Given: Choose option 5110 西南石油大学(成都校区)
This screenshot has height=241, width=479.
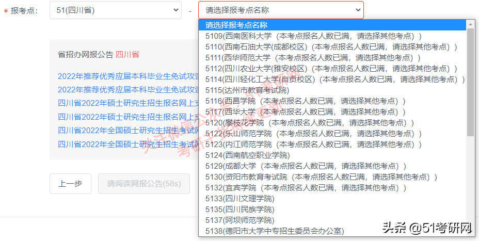Looking at the screenshot, I should click(332, 47).
